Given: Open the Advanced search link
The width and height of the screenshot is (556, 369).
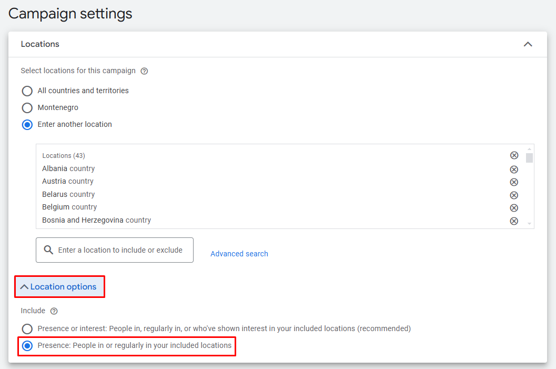Looking at the screenshot, I should [x=239, y=254].
